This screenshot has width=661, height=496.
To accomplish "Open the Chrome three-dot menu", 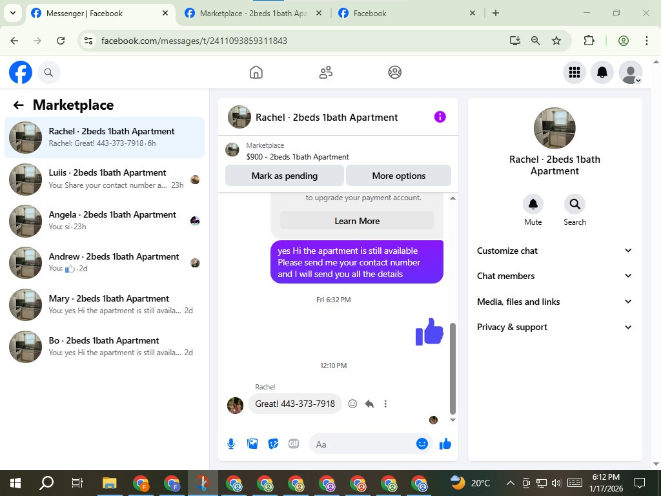I will 647,41.
